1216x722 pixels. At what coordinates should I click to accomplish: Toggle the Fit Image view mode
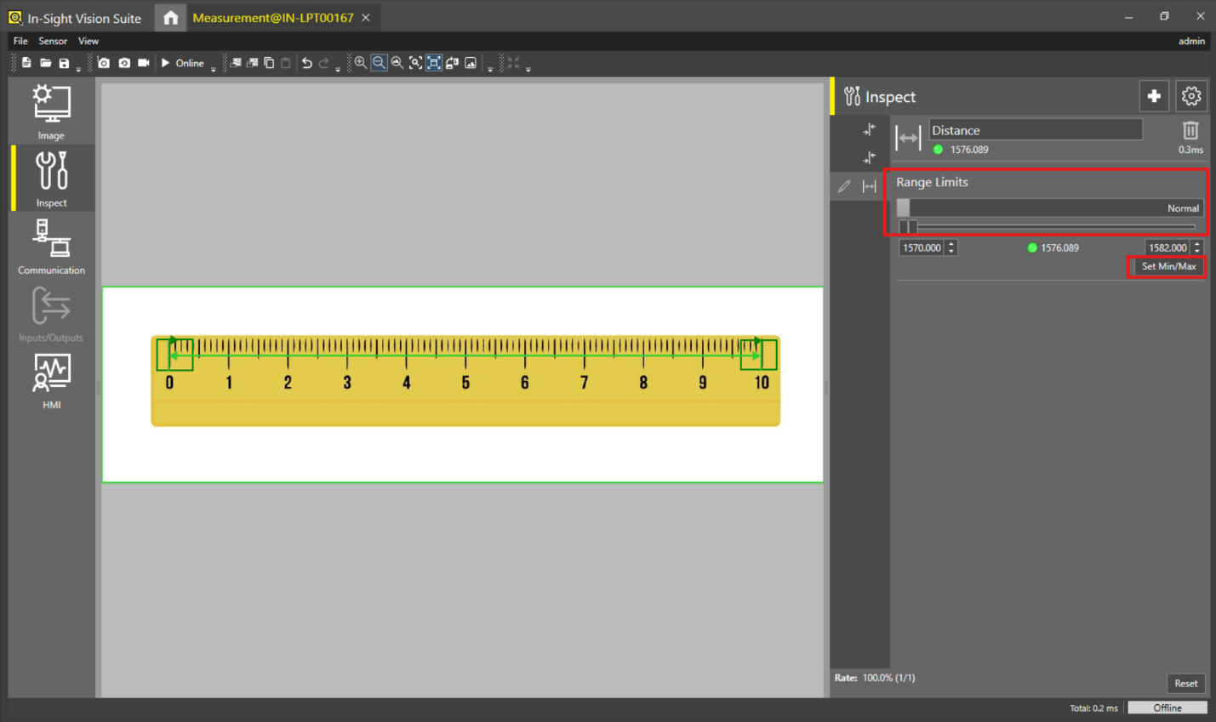tap(434, 62)
